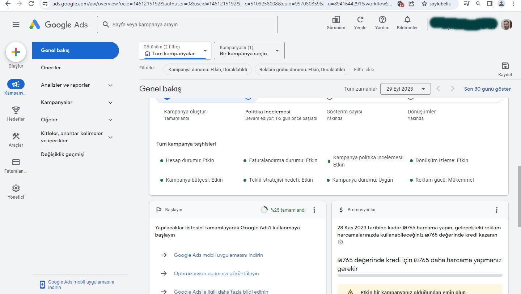Viewport: 521px width, 294px height.
Task: Open Tüm kampanyalar view dropdown
Action: point(174,51)
